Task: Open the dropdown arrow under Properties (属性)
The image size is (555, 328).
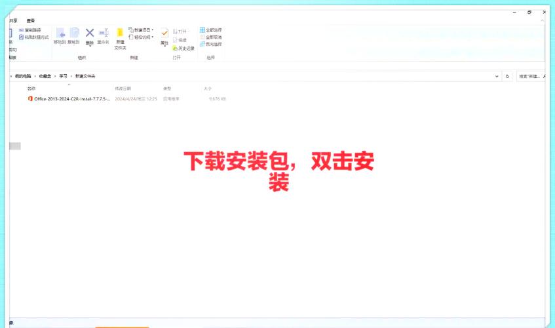Action: 164,47
